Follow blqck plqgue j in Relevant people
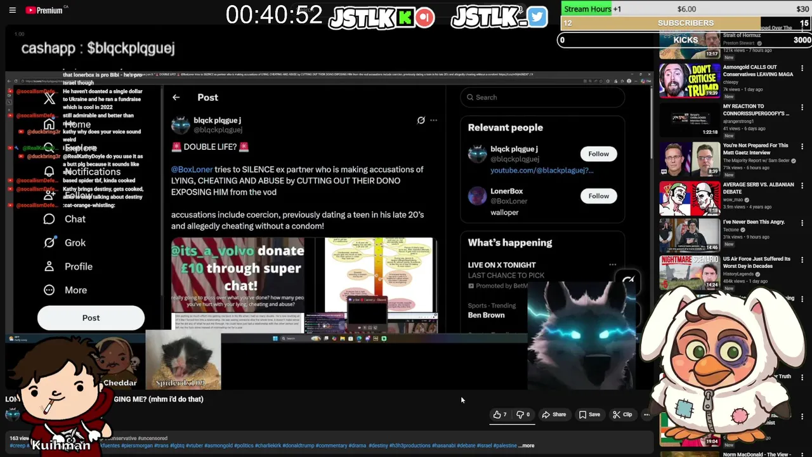812x457 pixels. tap(598, 154)
